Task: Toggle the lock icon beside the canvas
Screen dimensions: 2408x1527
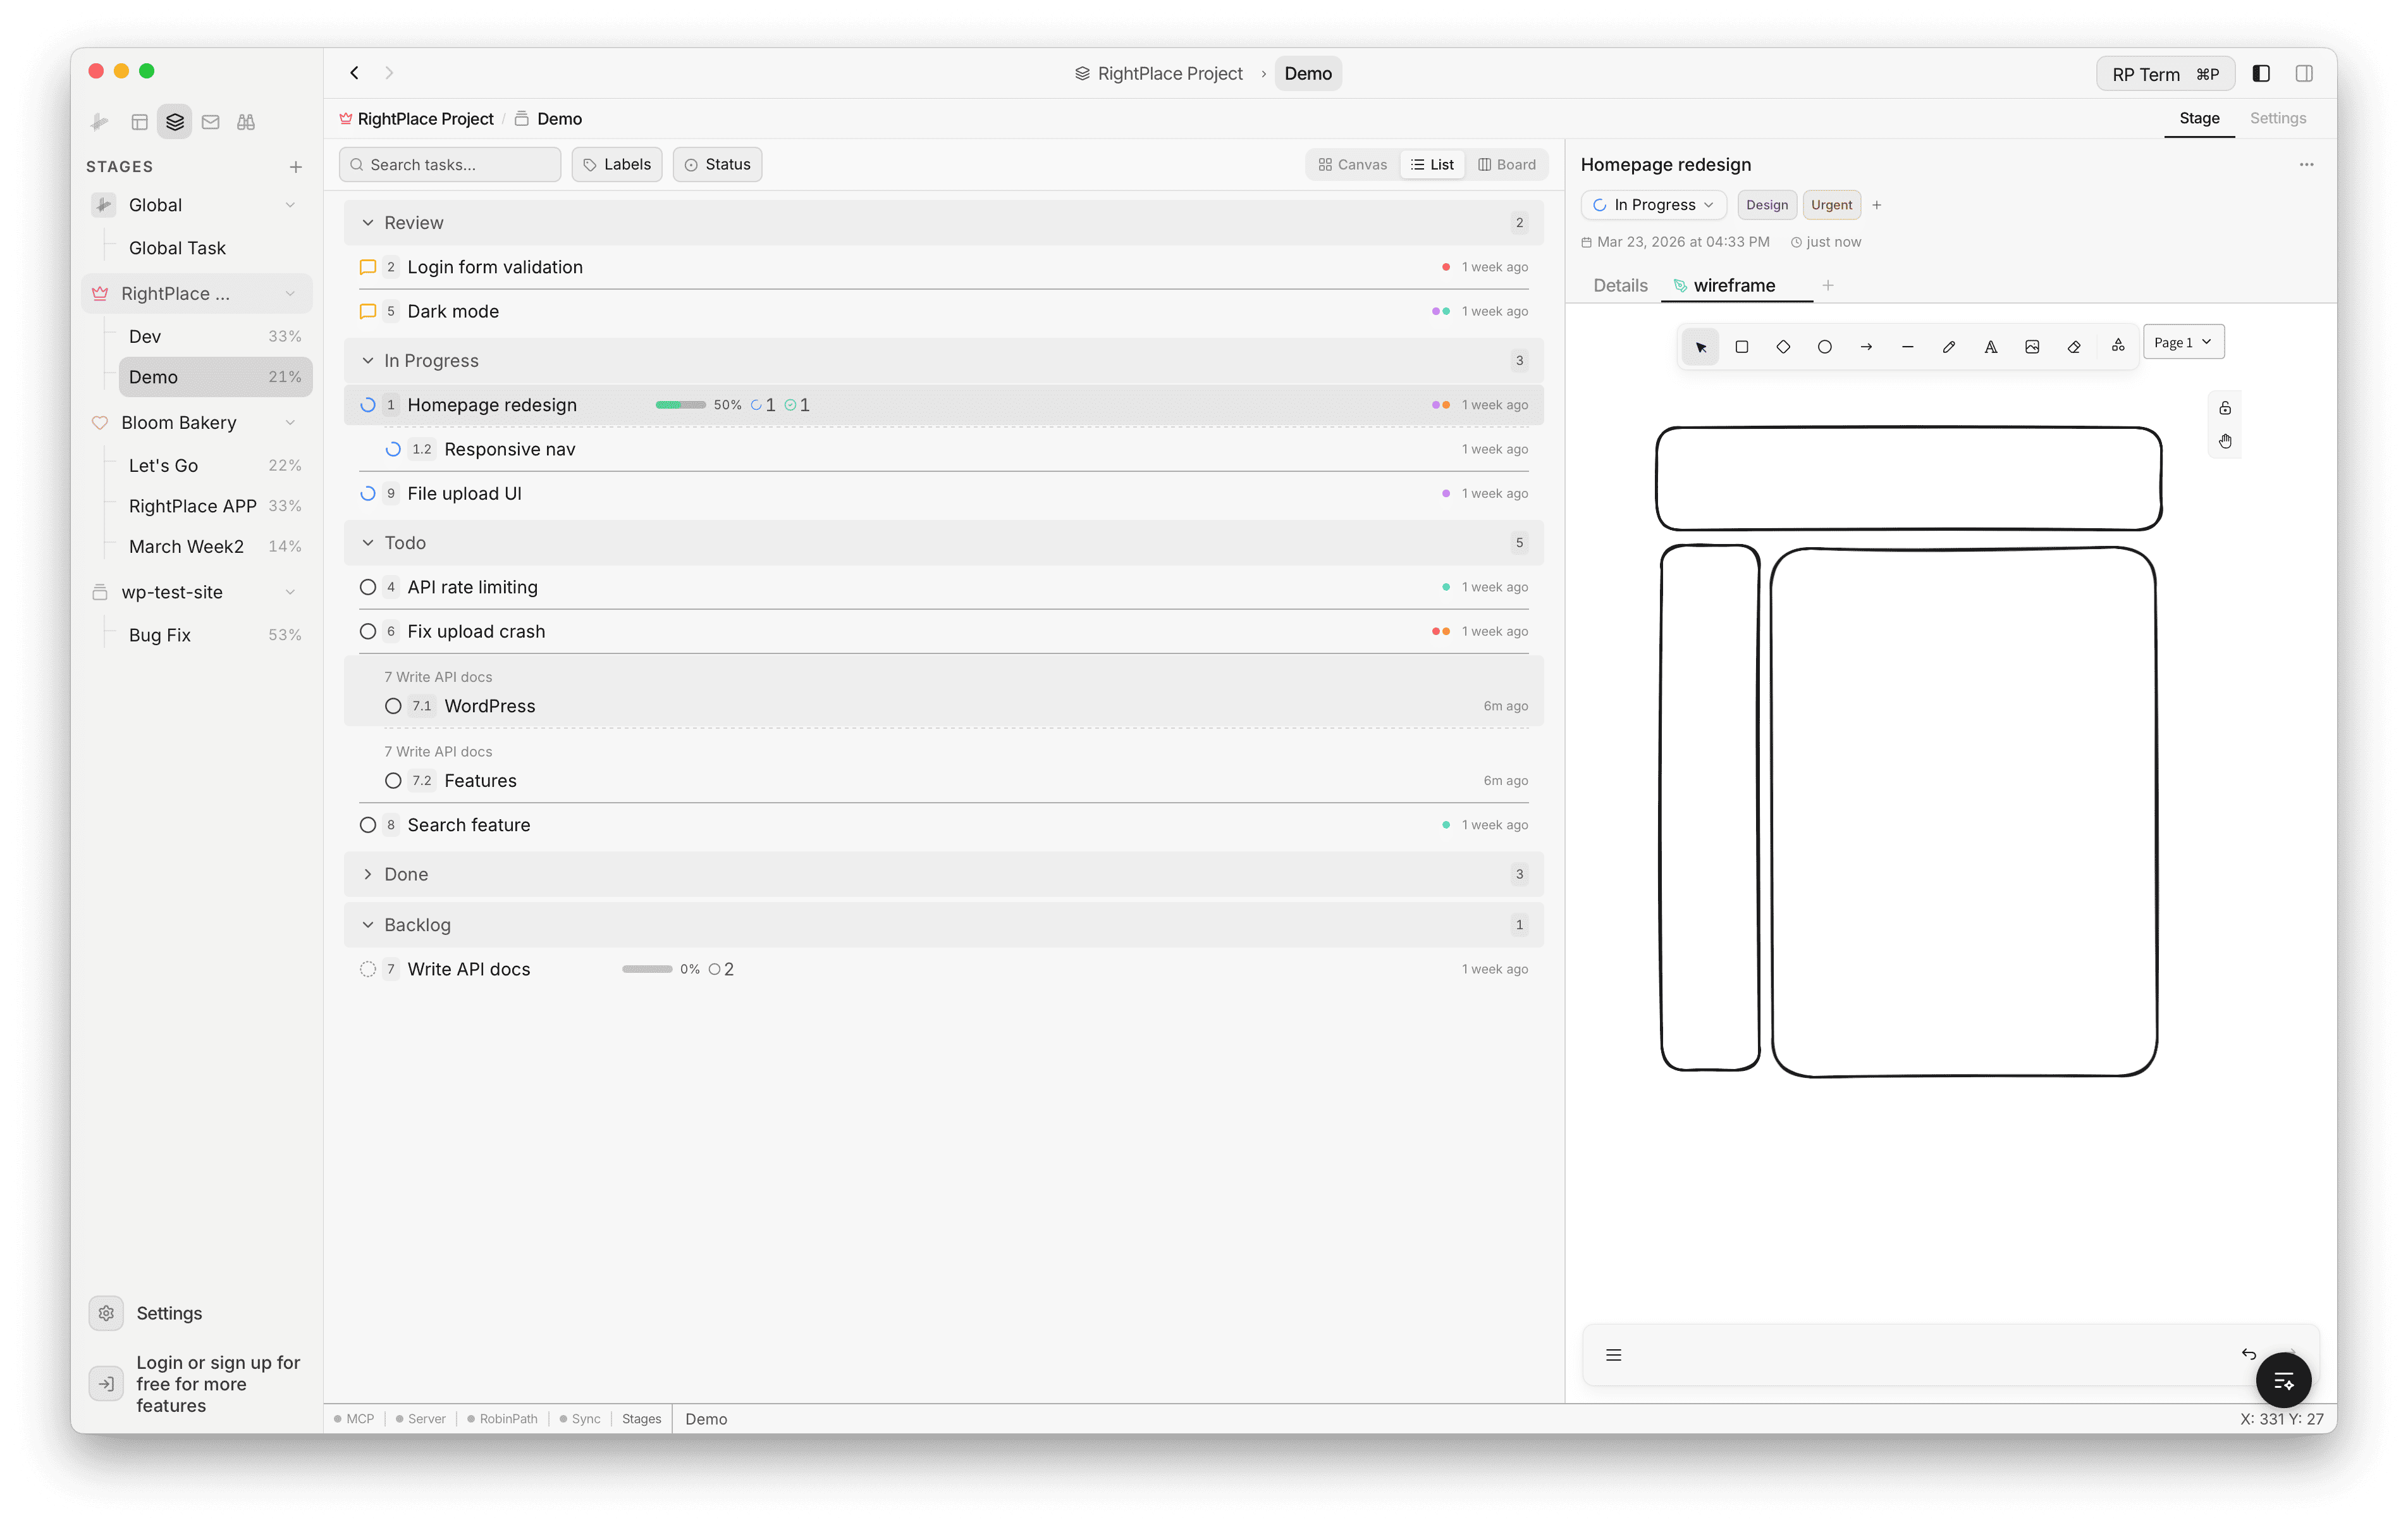Action: 2224,407
